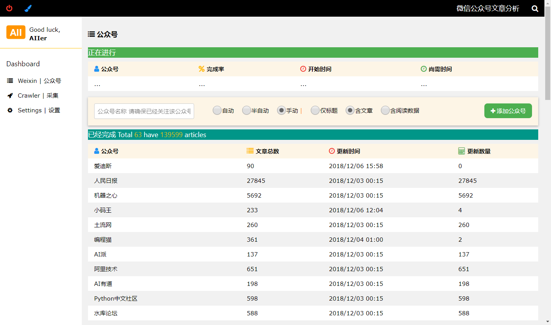Image resolution: width=551 pixels, height=325 pixels.
Task: Click the user icon in the completed table header
Action: point(96,151)
